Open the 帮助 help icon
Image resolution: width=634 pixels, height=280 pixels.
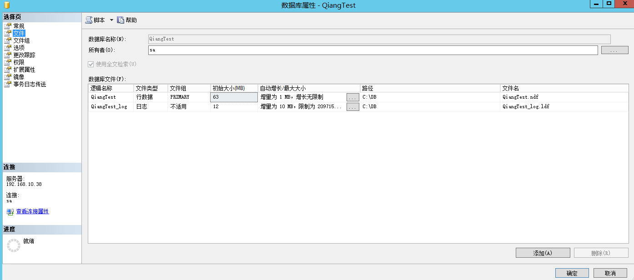tap(121, 20)
